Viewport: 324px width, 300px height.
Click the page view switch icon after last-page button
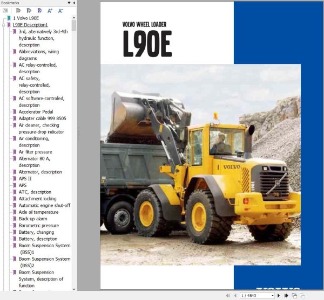pyautogui.click(x=294, y=296)
